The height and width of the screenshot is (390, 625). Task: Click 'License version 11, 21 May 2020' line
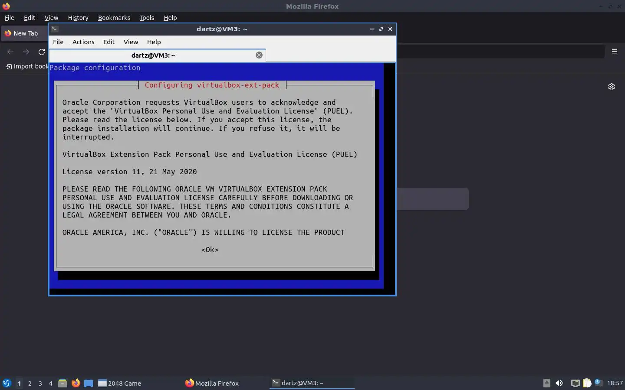(x=129, y=172)
